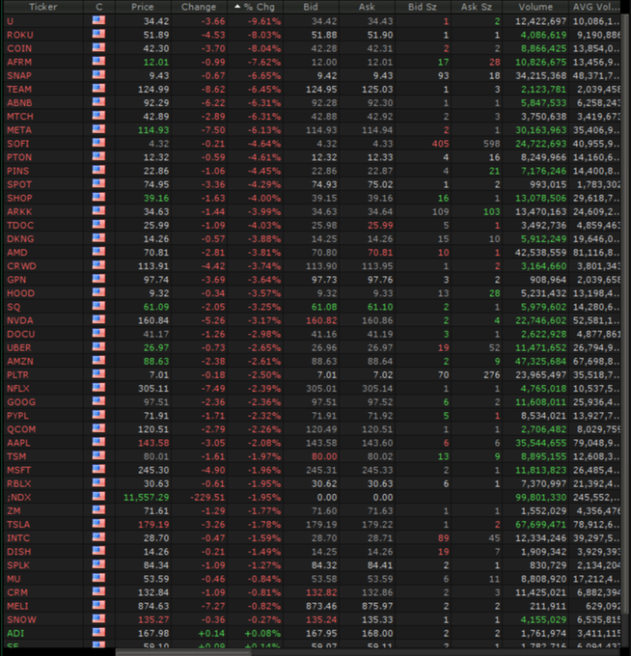Select the PYPL ticker
This screenshot has height=656, width=631.
[17, 416]
